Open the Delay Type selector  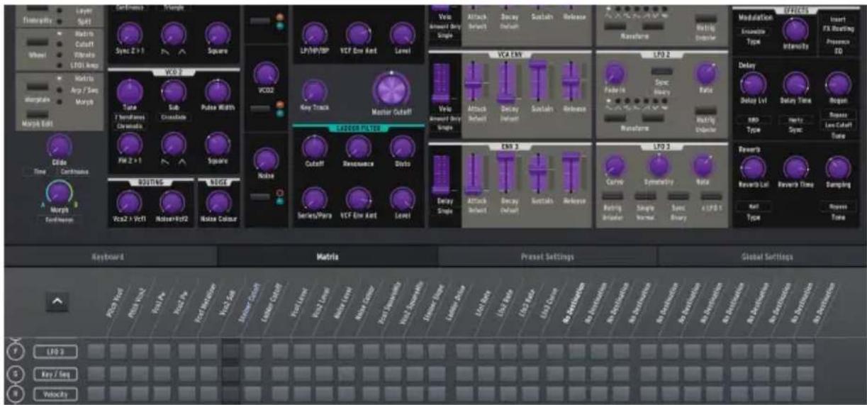tap(753, 120)
